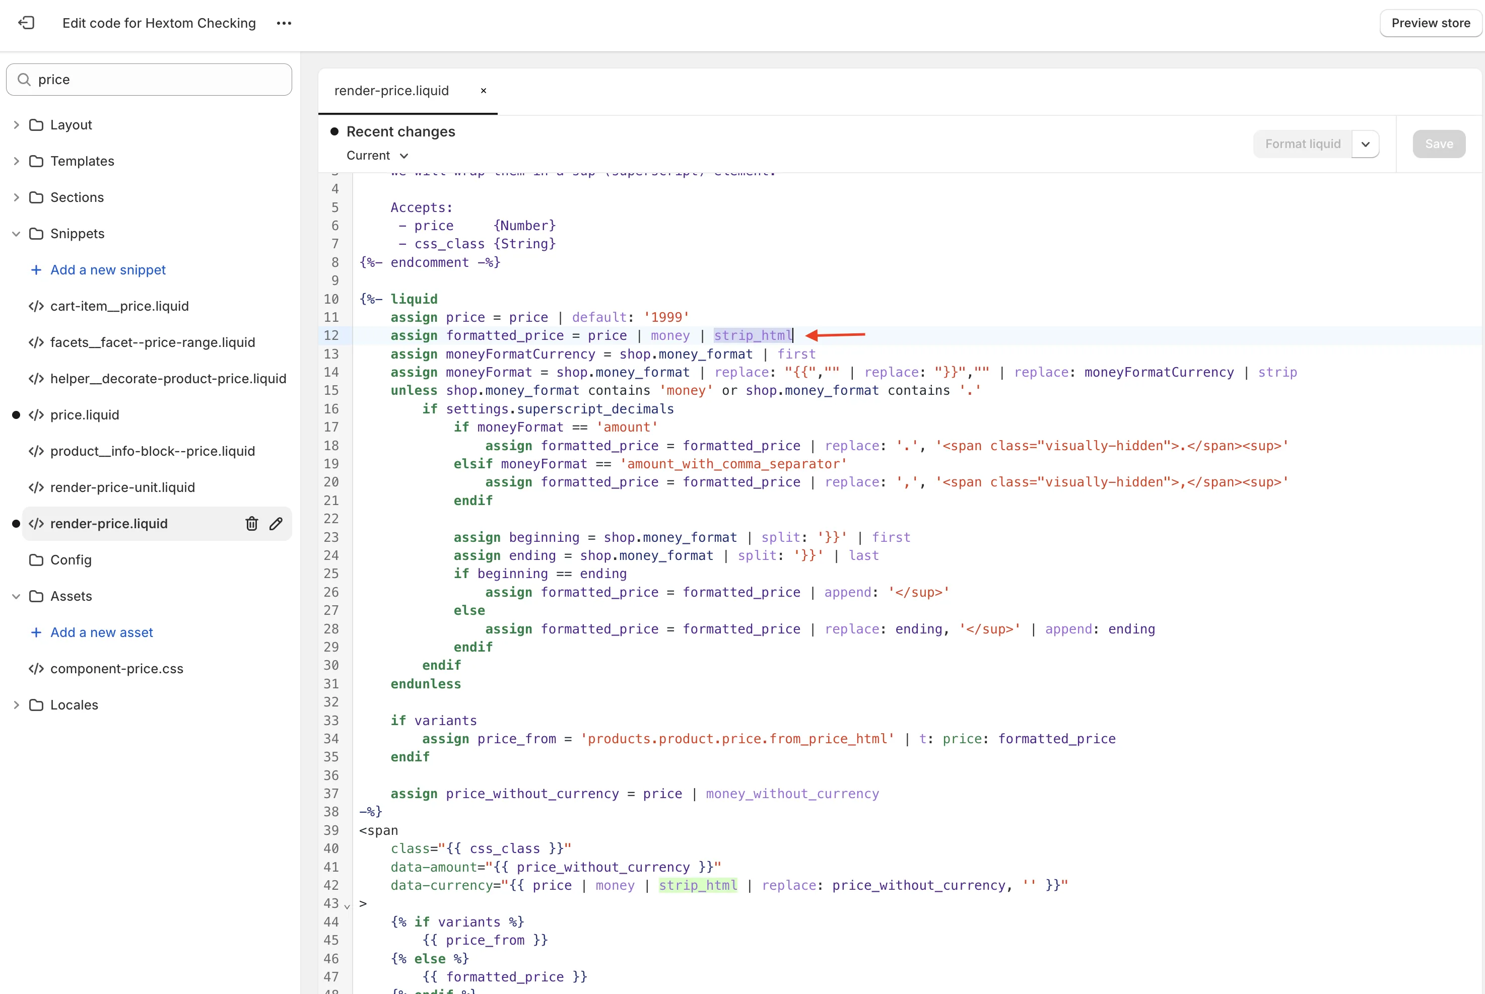This screenshot has height=994, width=1485.
Task: Click the exit editor back icon
Action: coord(26,23)
